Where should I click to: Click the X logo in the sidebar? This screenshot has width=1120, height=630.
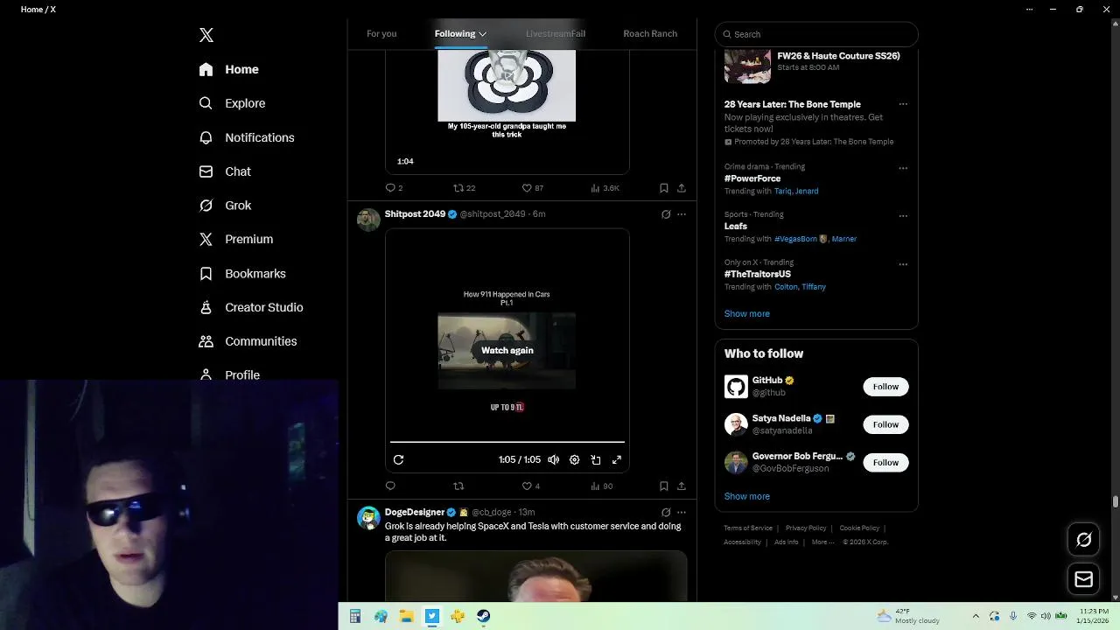pos(206,35)
